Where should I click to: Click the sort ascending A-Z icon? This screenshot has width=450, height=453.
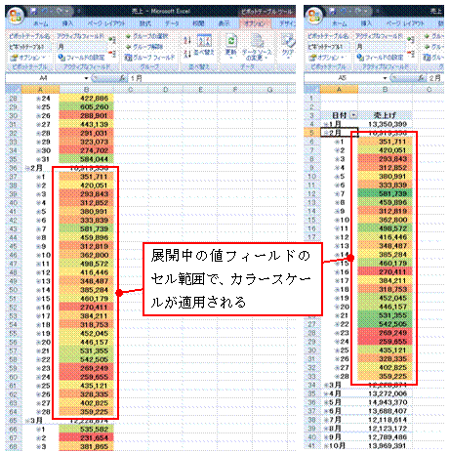pyautogui.click(x=187, y=40)
